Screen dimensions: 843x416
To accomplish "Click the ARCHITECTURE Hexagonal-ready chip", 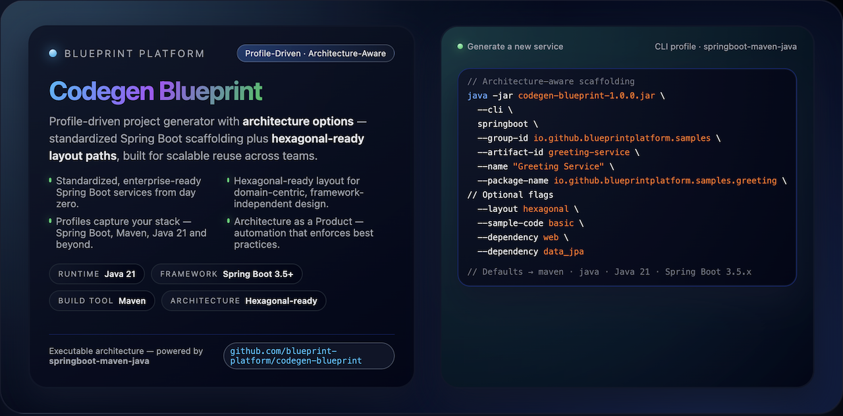I will [x=243, y=301].
